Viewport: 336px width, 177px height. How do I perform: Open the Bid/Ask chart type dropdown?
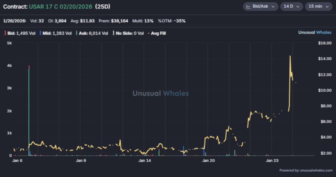point(260,6)
